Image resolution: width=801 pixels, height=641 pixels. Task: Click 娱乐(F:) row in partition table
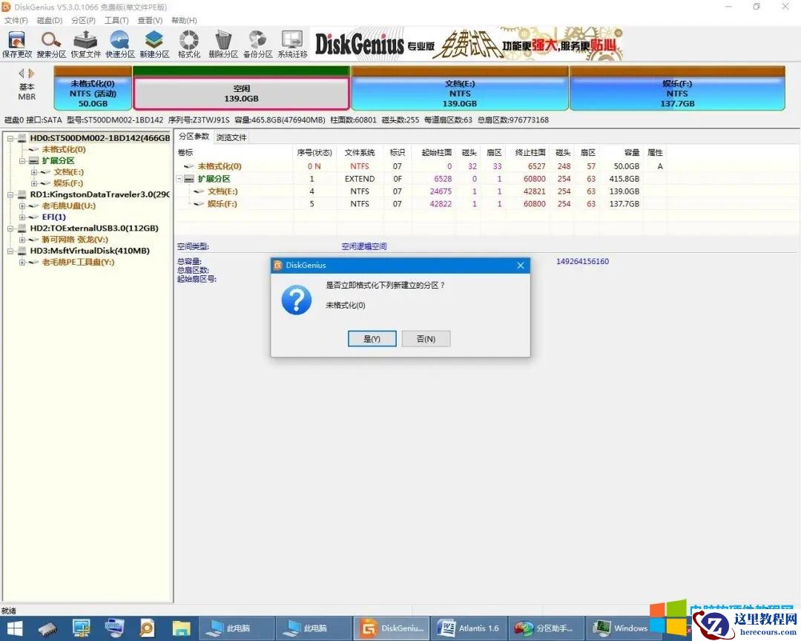click(x=421, y=203)
